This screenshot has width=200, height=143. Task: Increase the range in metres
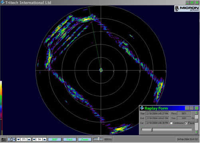click(45, 139)
